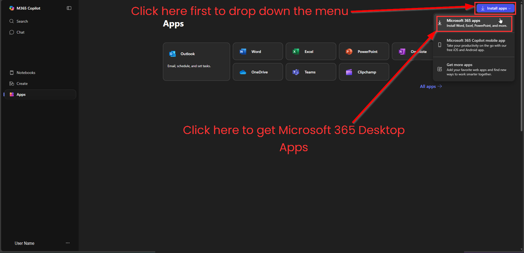Screen dimensions: 524x253
Task: Click the grid-plus icon beside Get more apps
Action: [440, 69]
